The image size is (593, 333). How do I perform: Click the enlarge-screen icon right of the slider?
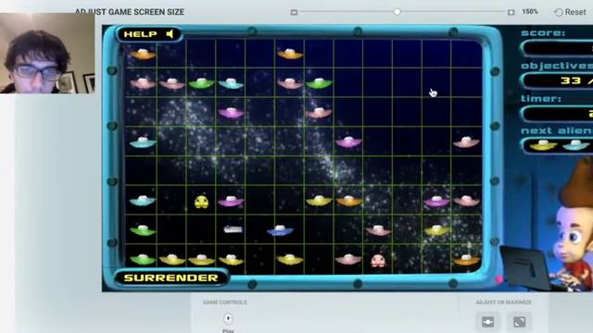click(x=511, y=12)
